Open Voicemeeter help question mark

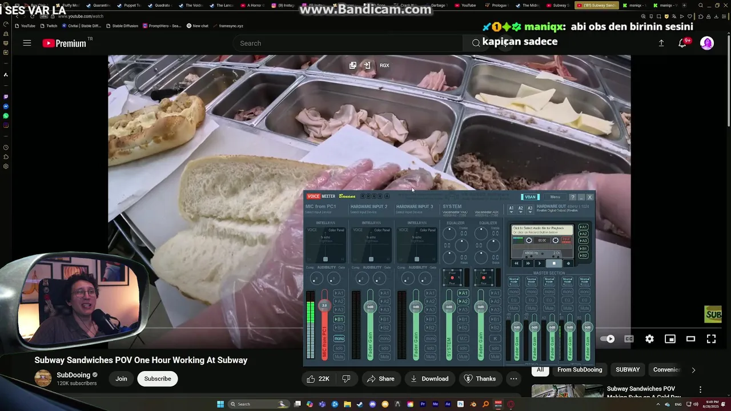pyautogui.click(x=573, y=197)
